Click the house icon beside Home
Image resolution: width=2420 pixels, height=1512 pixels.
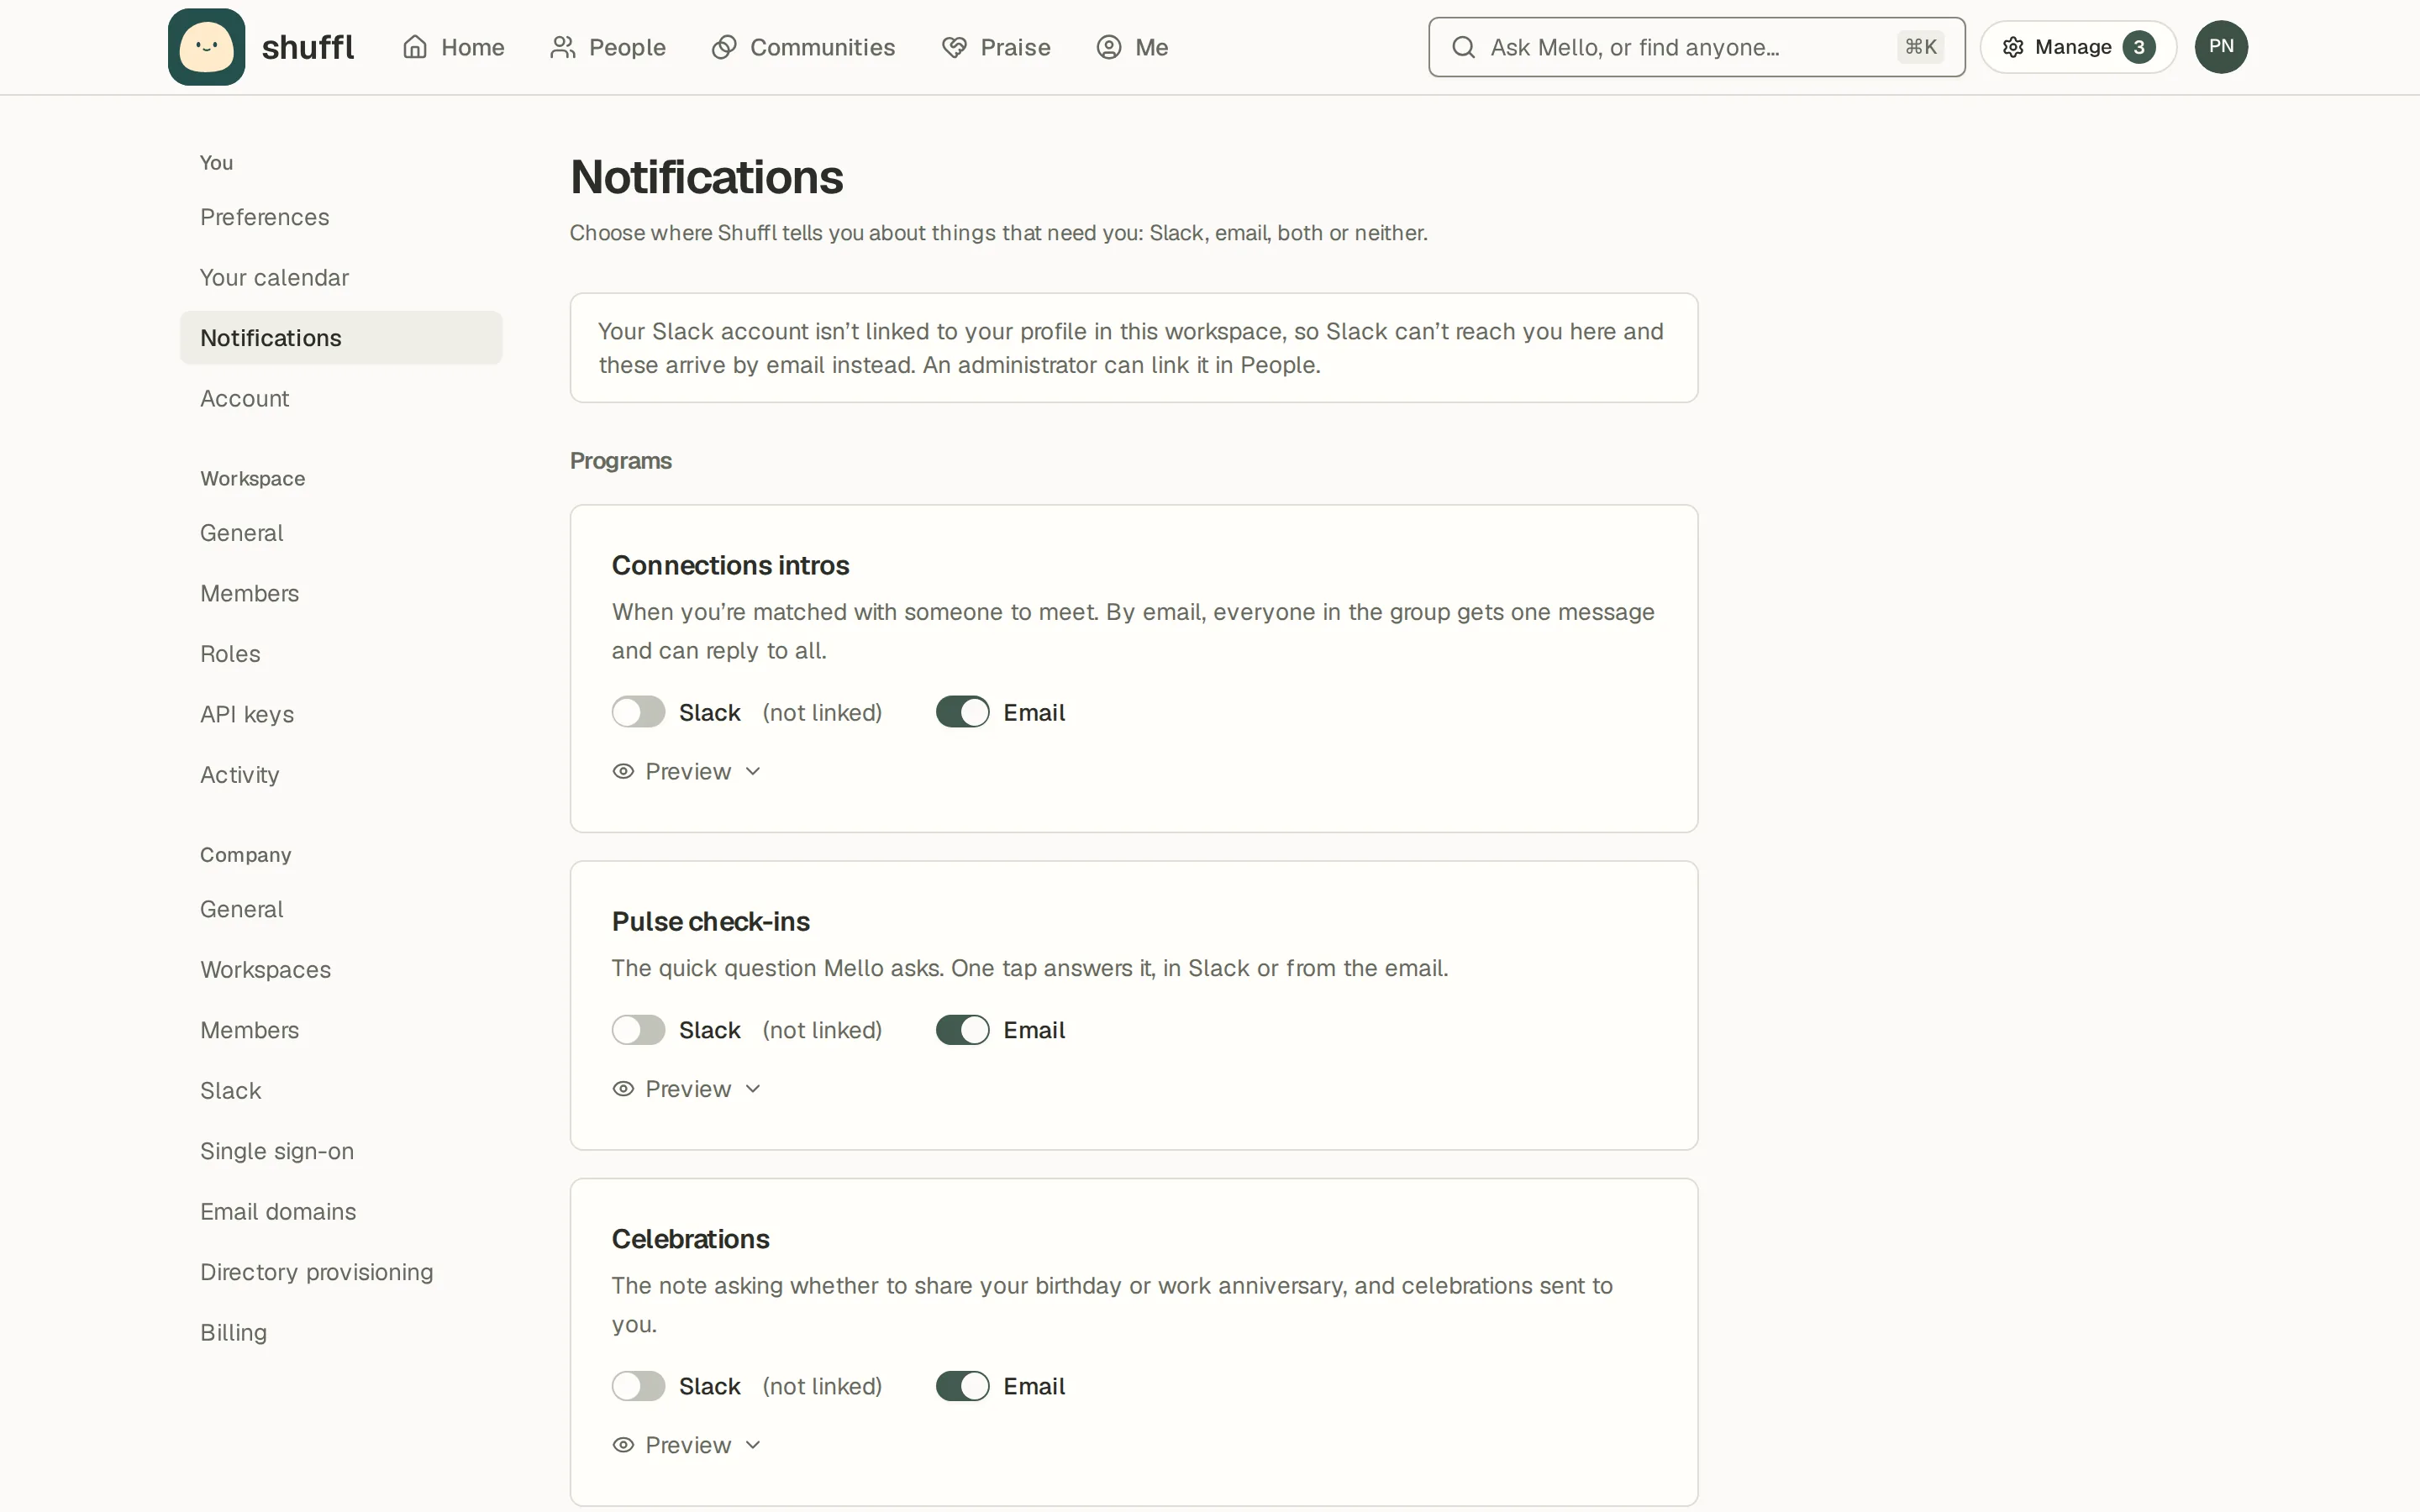pos(415,47)
